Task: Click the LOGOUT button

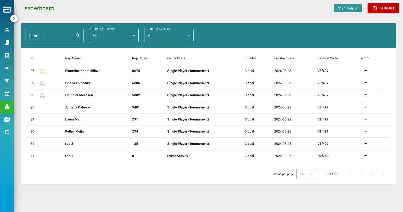Action: [x=383, y=8]
